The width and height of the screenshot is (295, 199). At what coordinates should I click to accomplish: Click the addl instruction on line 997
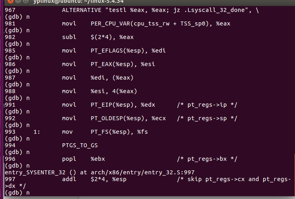pyautogui.click(x=69, y=179)
